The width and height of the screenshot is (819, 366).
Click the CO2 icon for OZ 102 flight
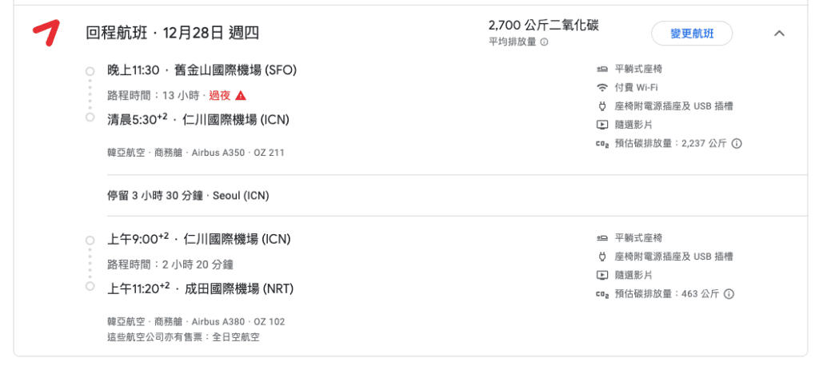click(602, 294)
